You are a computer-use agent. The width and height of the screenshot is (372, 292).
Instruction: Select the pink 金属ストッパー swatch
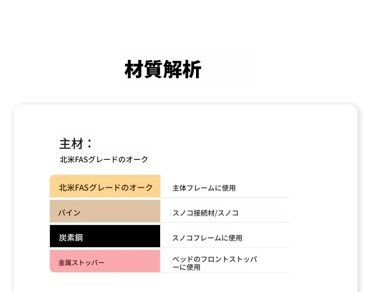pos(105,261)
